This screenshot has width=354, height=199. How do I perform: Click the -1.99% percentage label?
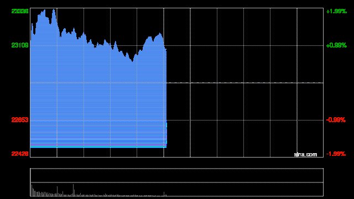click(336, 154)
